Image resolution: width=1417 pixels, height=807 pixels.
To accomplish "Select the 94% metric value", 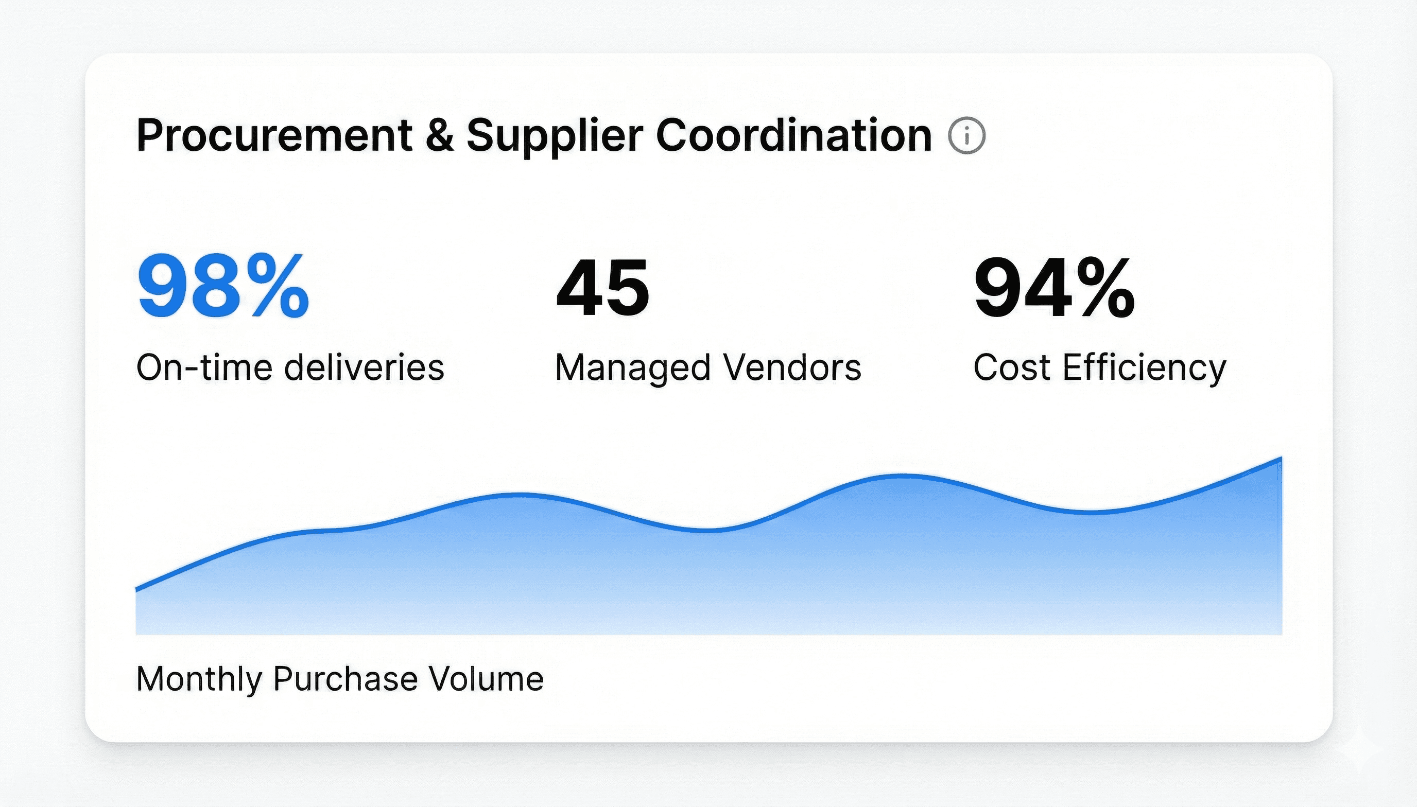I will pyautogui.click(x=1055, y=288).
